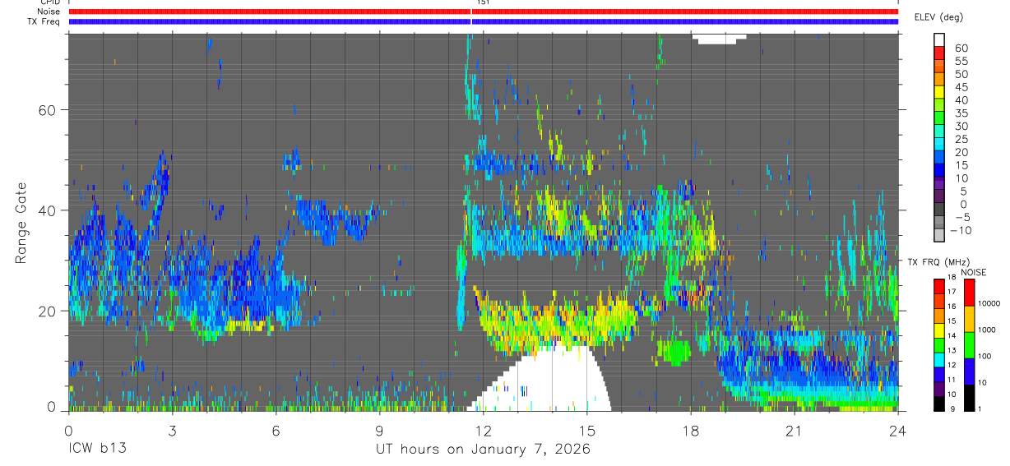Click the '35' label on ELEV scale

coord(961,113)
